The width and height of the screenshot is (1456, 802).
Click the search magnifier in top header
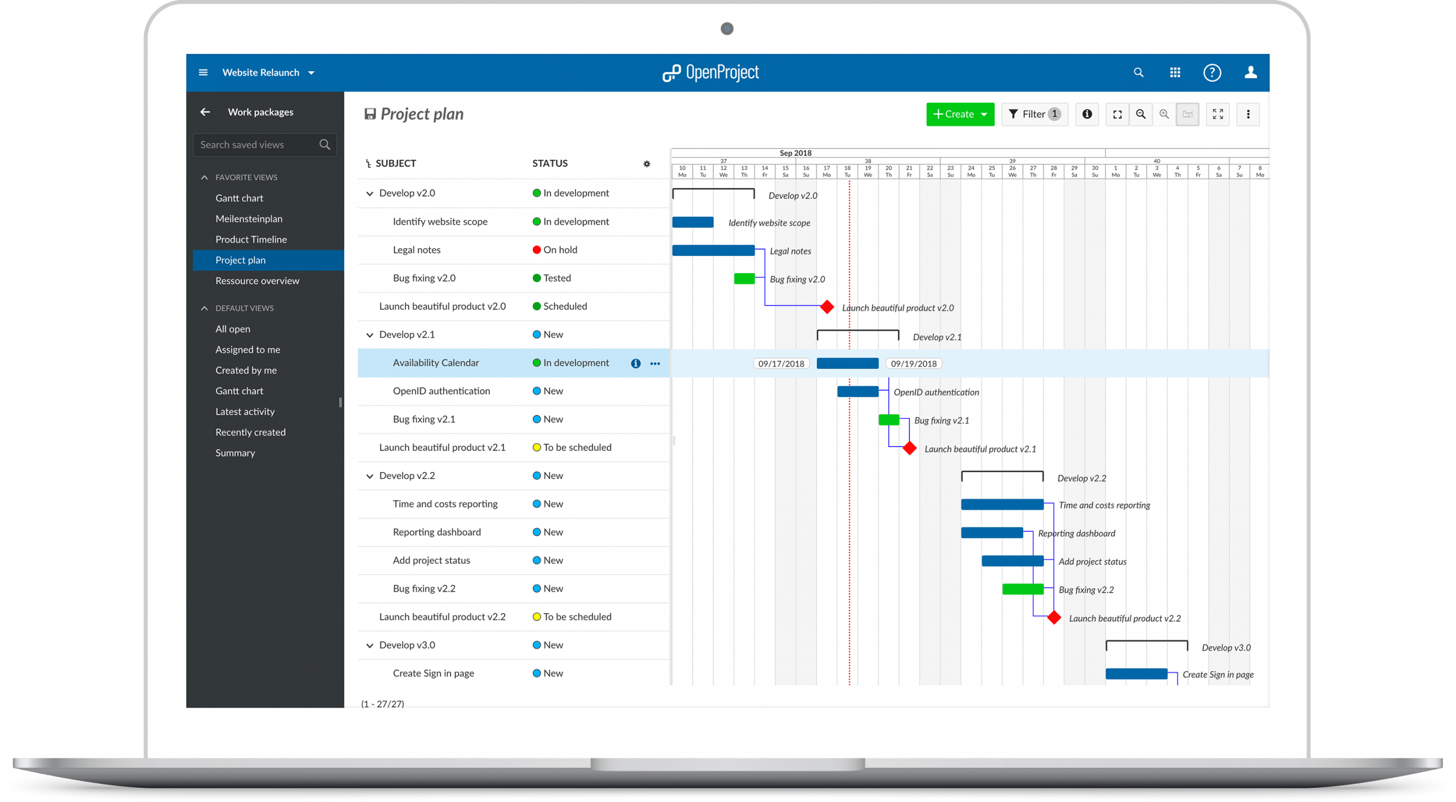(x=1138, y=73)
